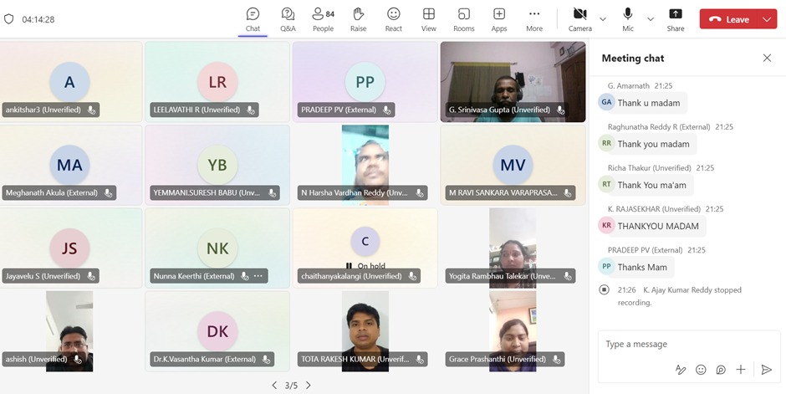Open the message Format options icon
Screen dimensions: 786x394
click(681, 370)
